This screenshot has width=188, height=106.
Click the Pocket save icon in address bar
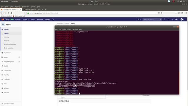(159, 13)
